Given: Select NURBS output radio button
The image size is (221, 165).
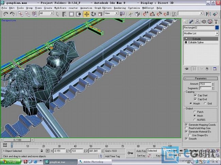Looking at the screenshot, I should (x=195, y=120).
